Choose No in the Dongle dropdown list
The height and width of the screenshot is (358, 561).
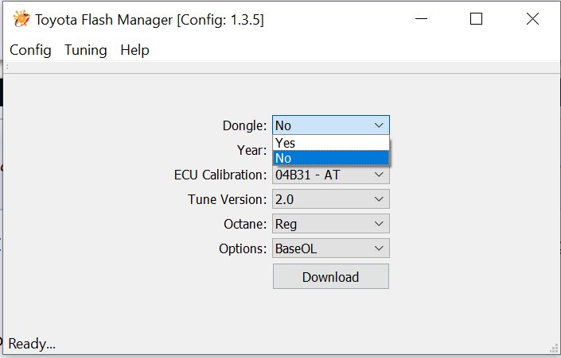tap(331, 158)
